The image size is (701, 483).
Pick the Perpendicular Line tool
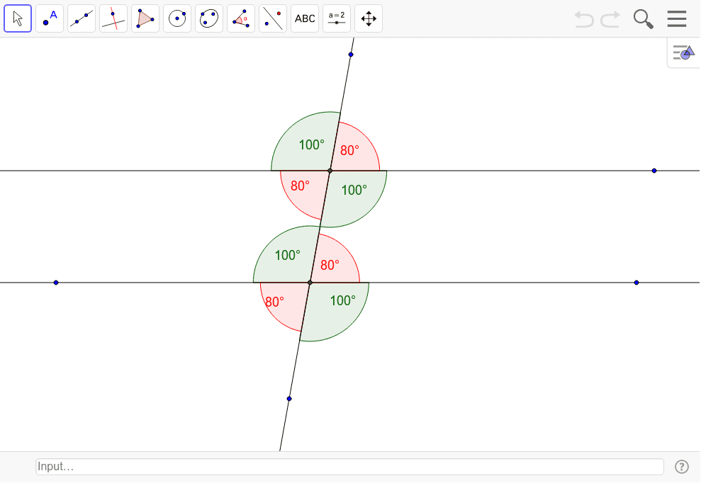[x=113, y=18]
